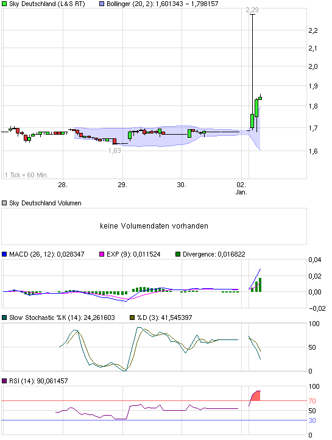332x440 pixels.
Task: Click the blue MACD legend swatch
Action: (x=4, y=254)
